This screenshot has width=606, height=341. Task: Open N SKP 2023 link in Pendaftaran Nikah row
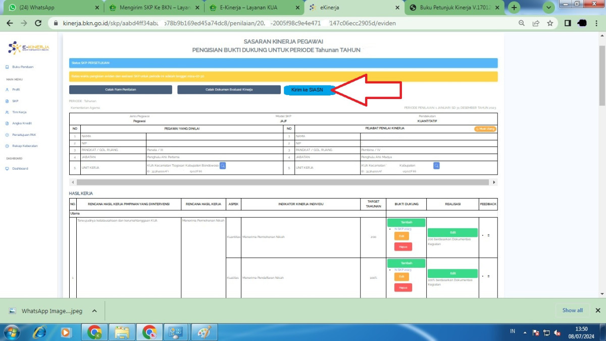coord(403,270)
